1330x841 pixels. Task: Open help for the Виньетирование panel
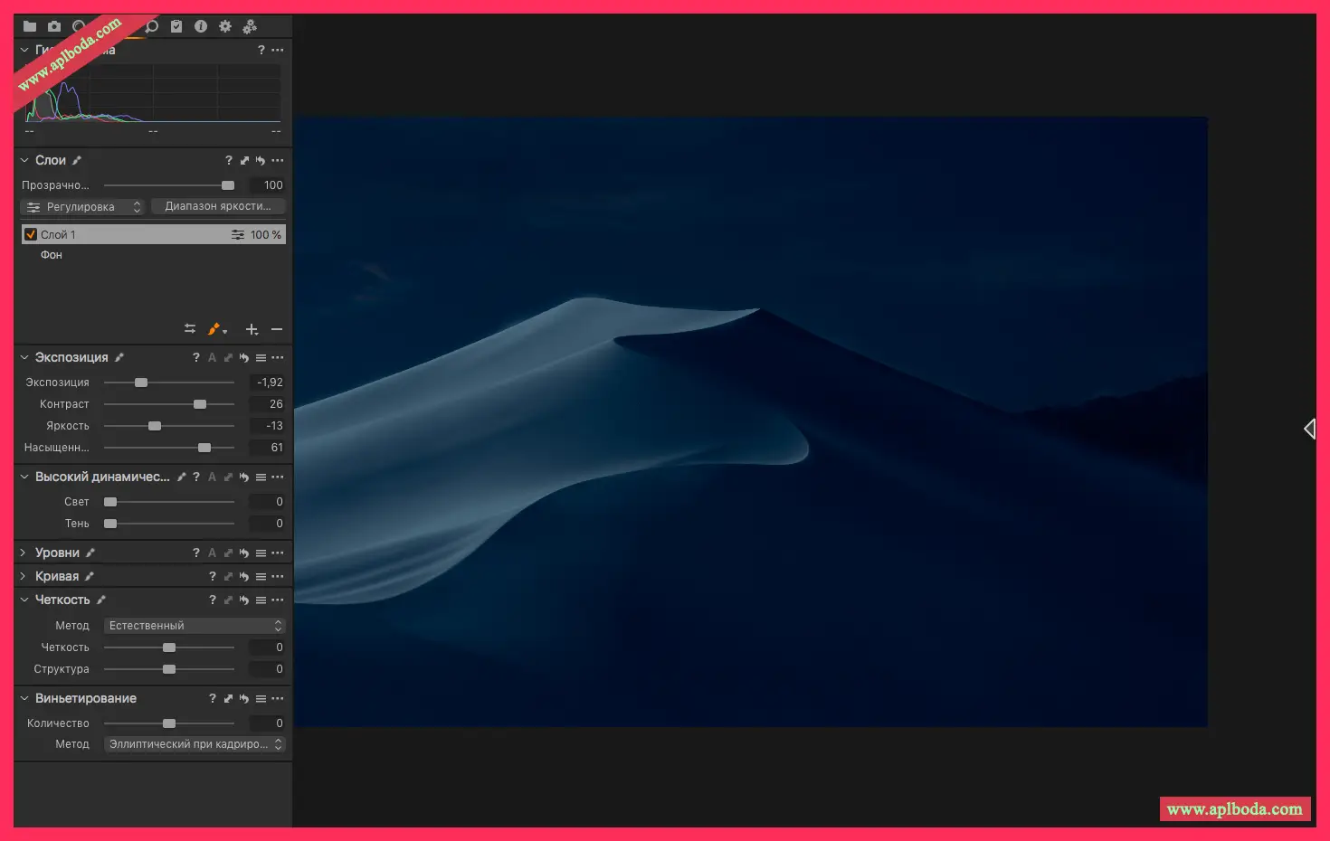click(213, 699)
